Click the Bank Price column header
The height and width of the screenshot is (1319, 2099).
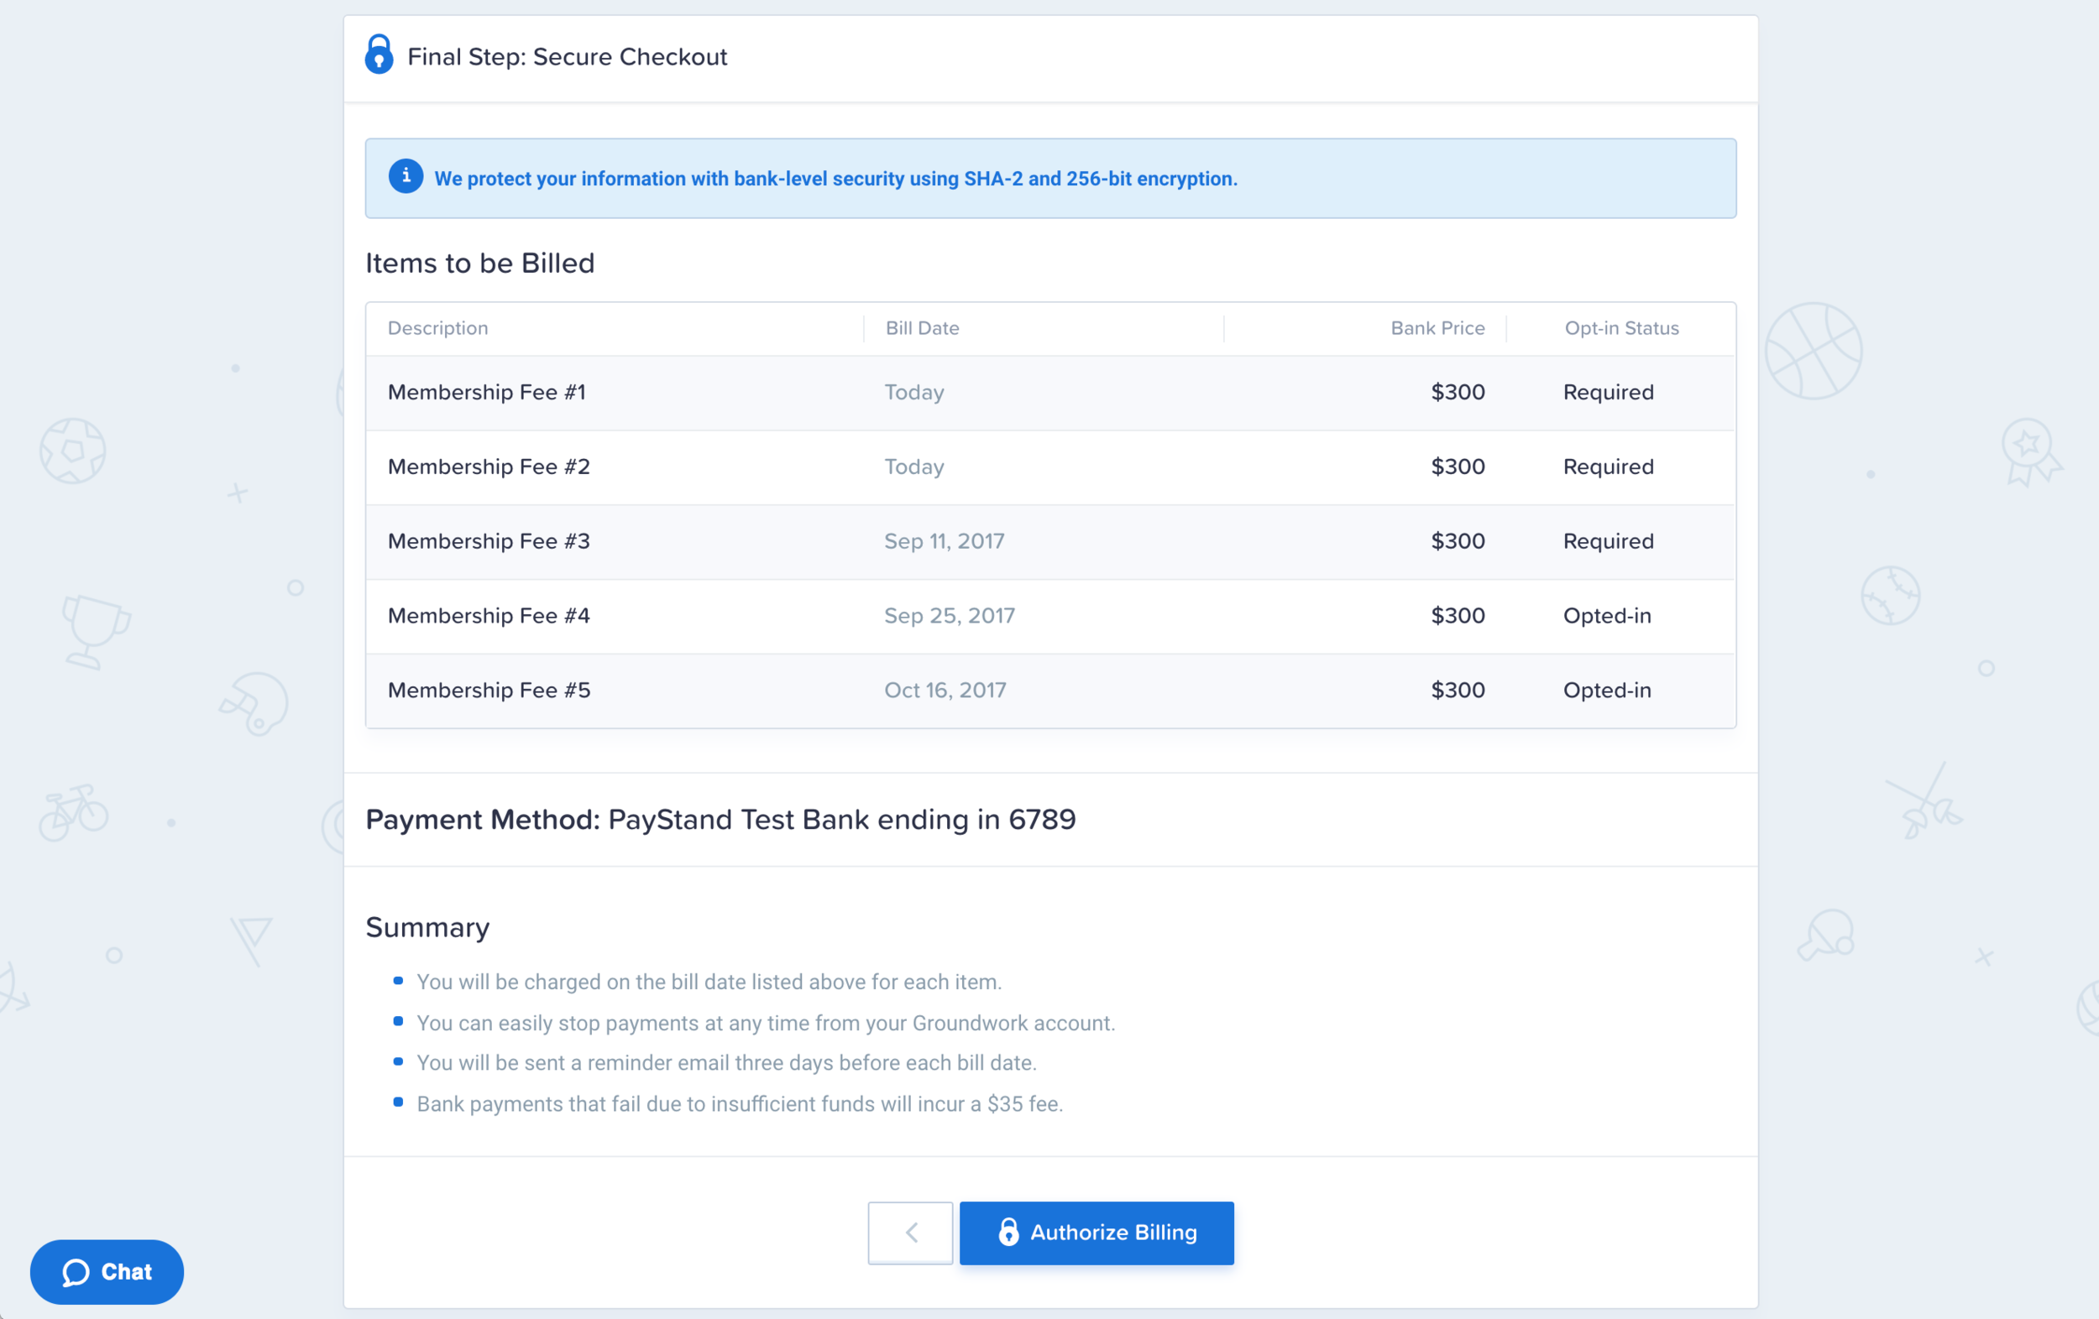pos(1437,328)
